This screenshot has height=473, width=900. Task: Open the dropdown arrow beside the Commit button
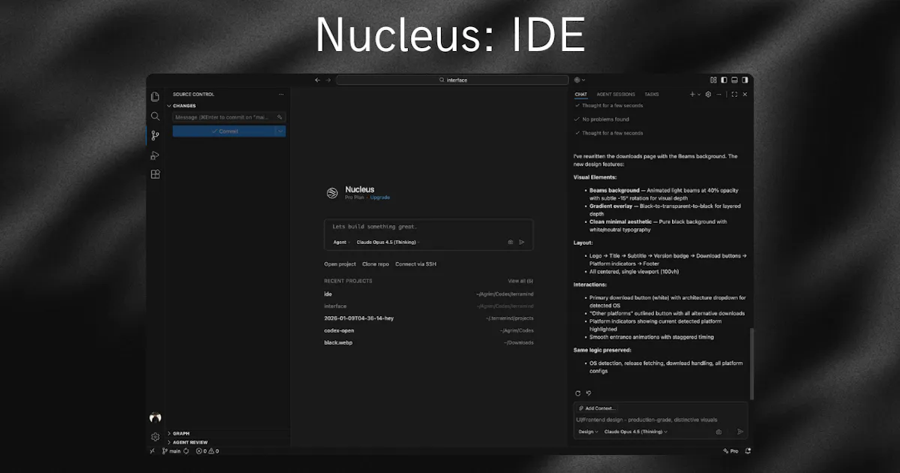(x=280, y=131)
